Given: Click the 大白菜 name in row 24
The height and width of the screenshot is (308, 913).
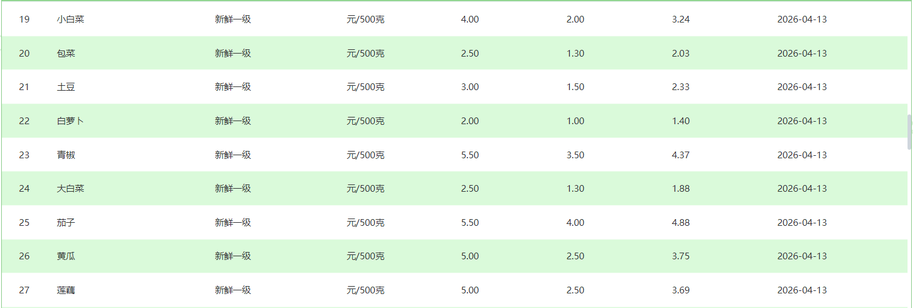Looking at the screenshot, I should [x=71, y=189].
